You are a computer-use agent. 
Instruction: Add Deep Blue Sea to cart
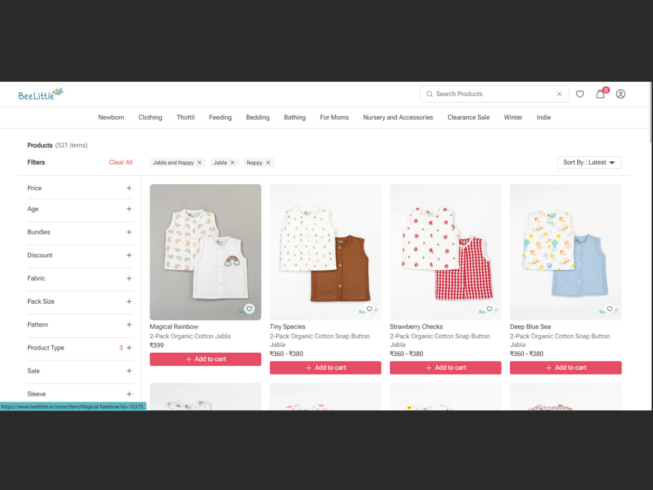point(565,368)
